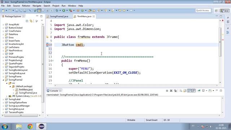The height and width of the screenshot is (130, 231).
Task: Click the Clear Console icon
Action: coord(181,91)
